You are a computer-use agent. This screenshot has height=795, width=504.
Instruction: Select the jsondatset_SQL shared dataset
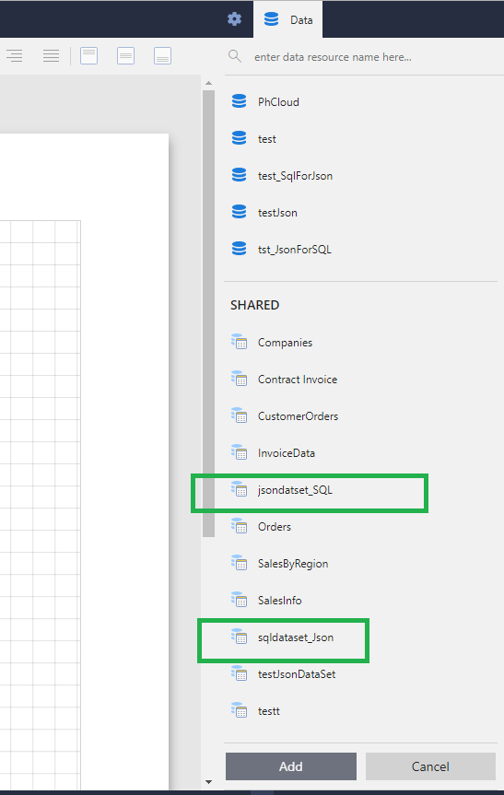295,490
